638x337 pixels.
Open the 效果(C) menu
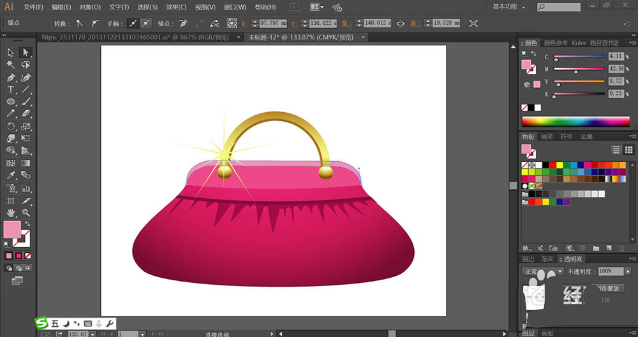coord(176,7)
